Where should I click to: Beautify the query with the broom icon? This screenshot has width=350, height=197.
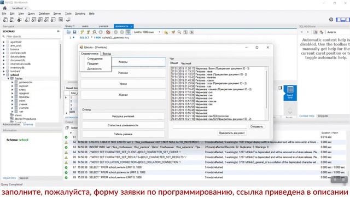click(x=173, y=32)
